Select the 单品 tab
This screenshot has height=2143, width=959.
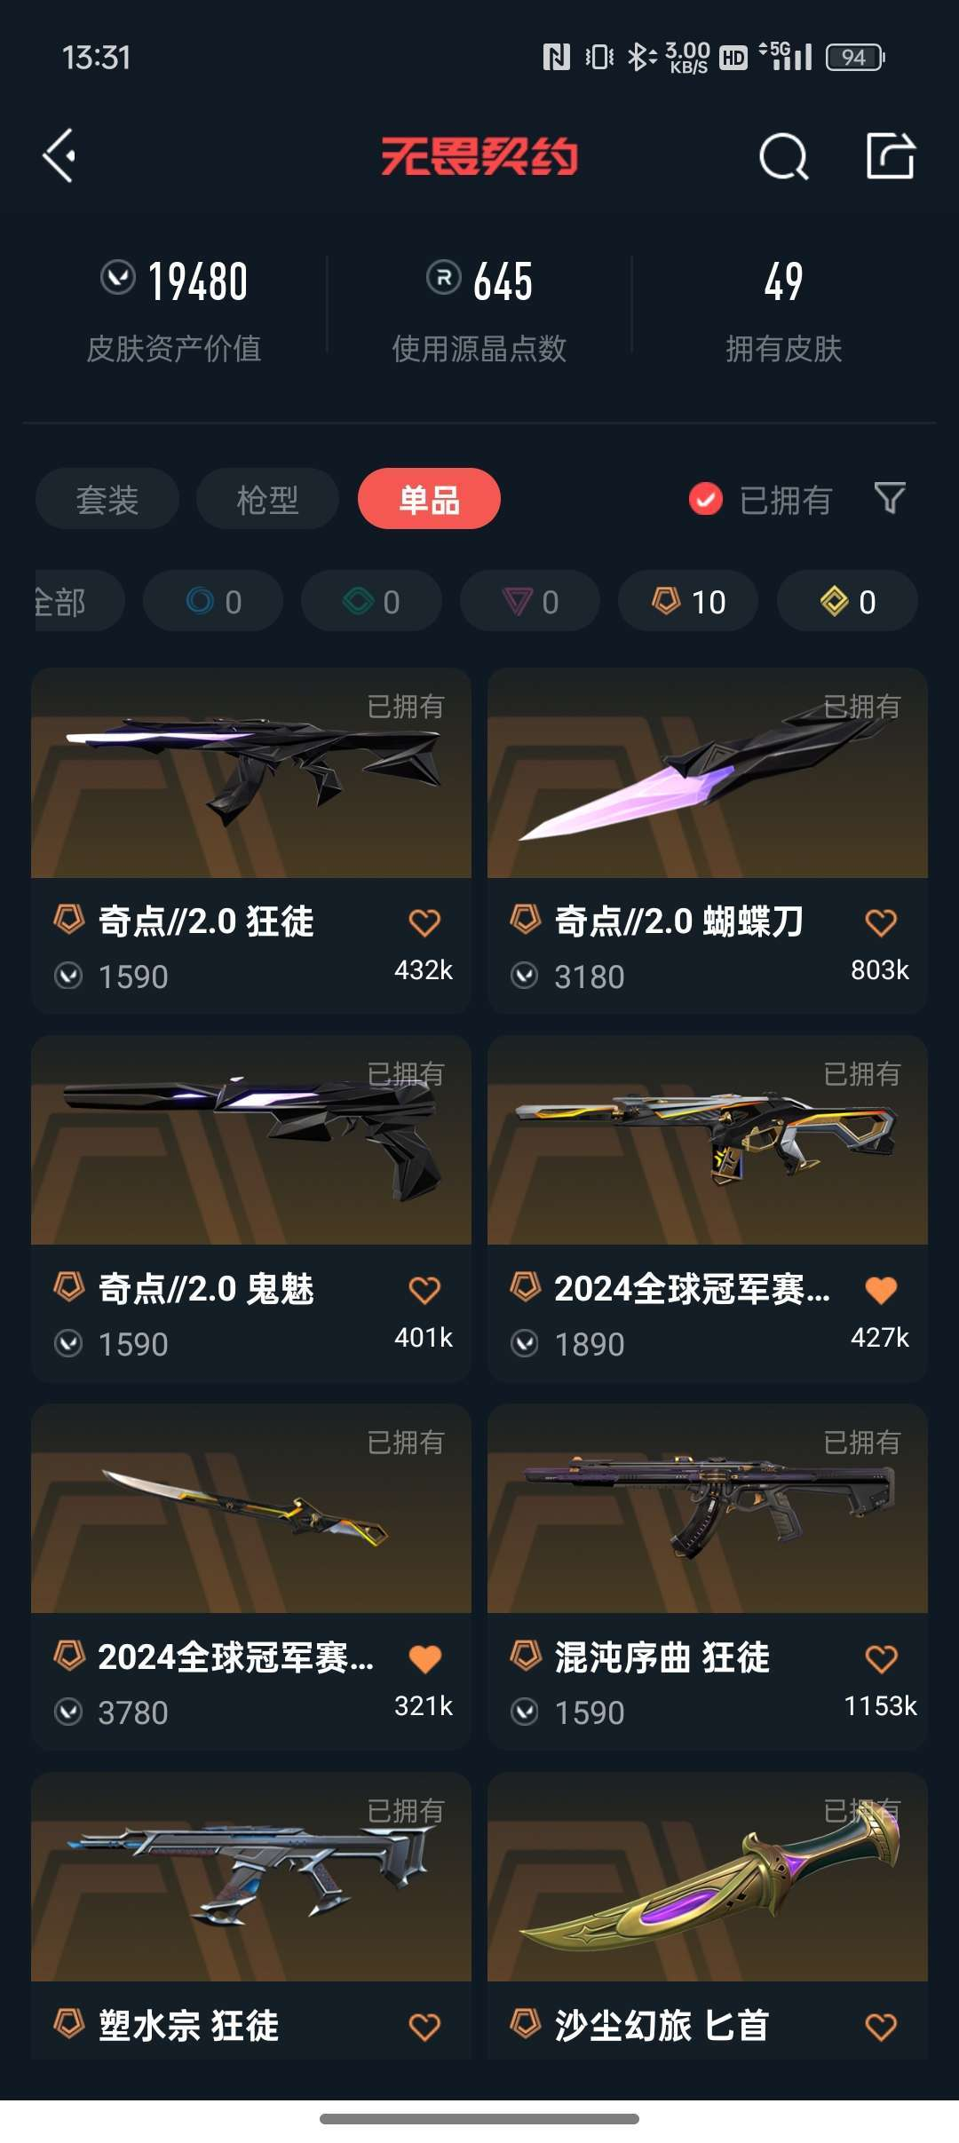pyautogui.click(x=429, y=499)
